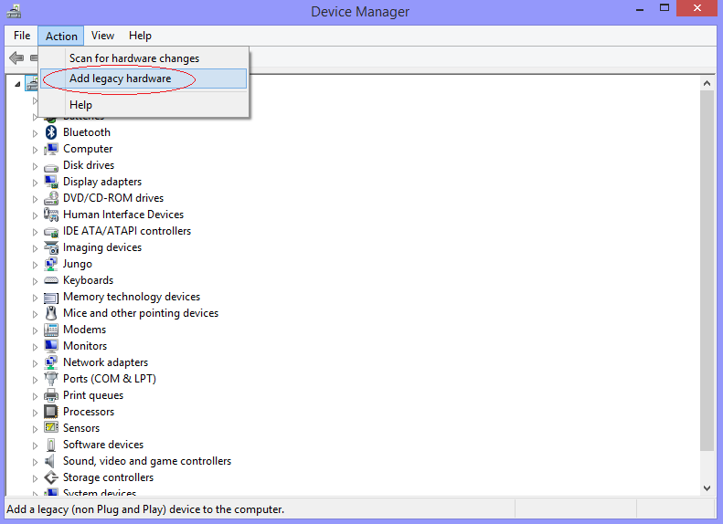Click the Print queues printer icon
The width and height of the screenshot is (723, 524).
pos(51,395)
